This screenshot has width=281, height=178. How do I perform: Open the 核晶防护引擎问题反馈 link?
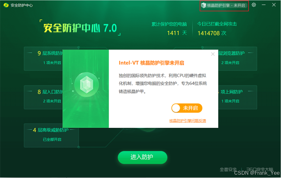click(188, 121)
